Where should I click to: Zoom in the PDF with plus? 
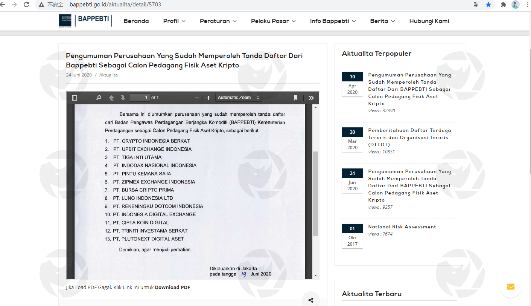[x=208, y=98]
